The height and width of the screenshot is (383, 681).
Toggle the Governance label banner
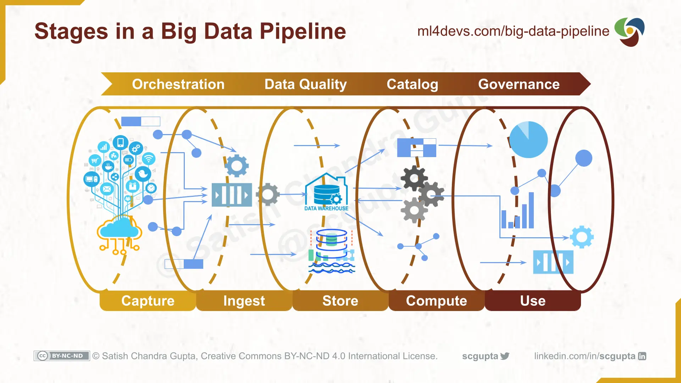pos(518,84)
